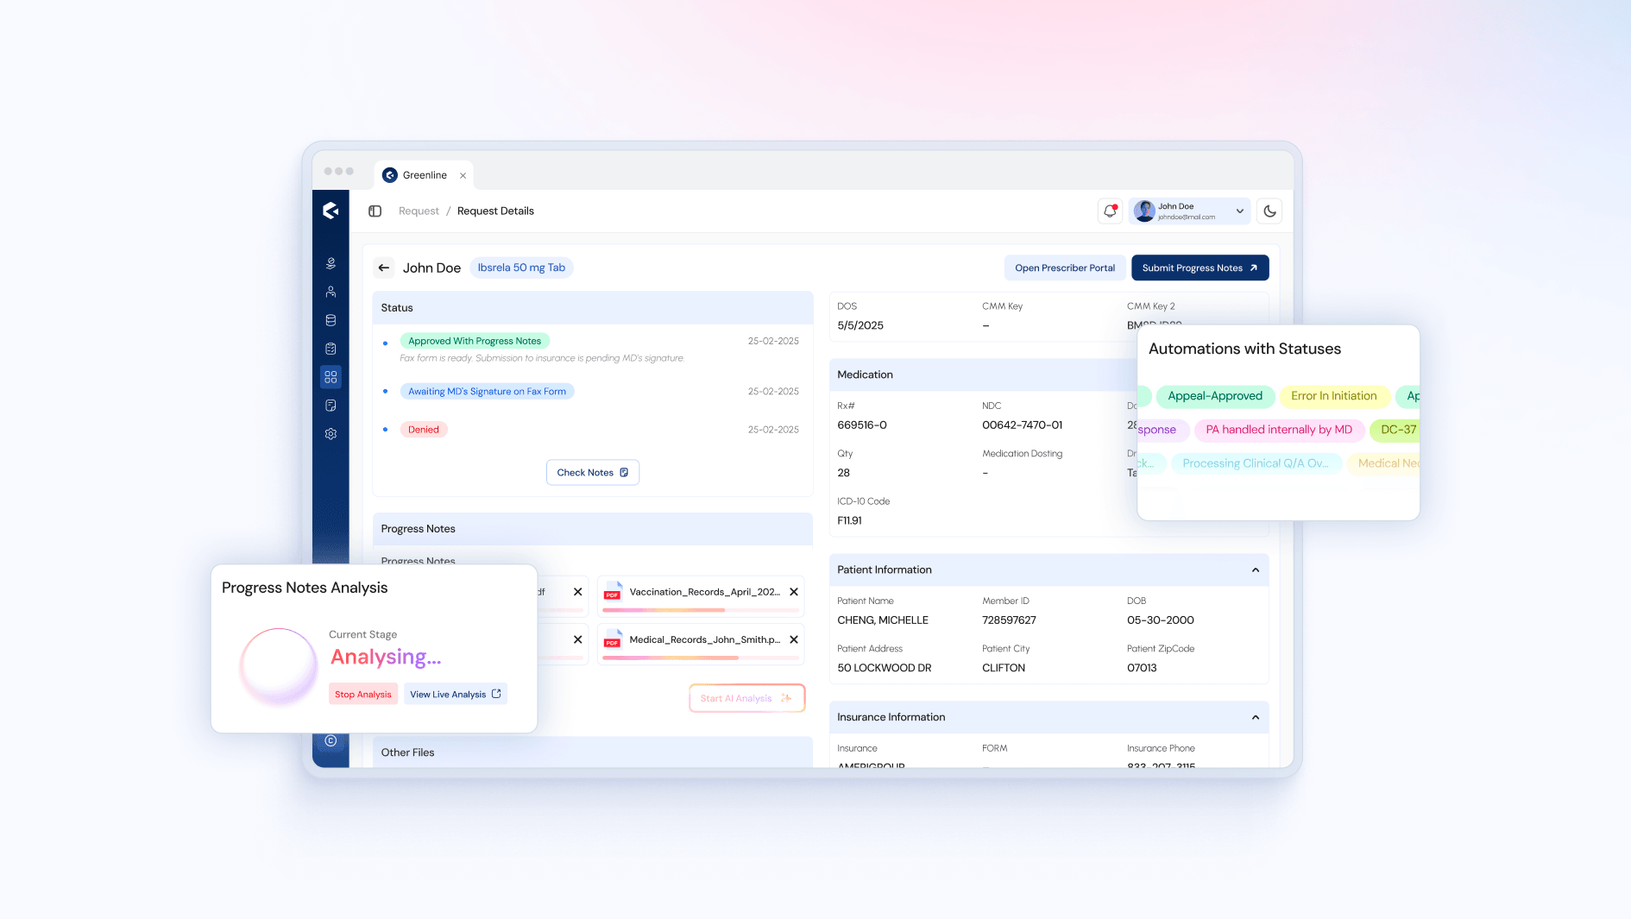Select Processing Clinical Q/A chip

(x=1256, y=463)
